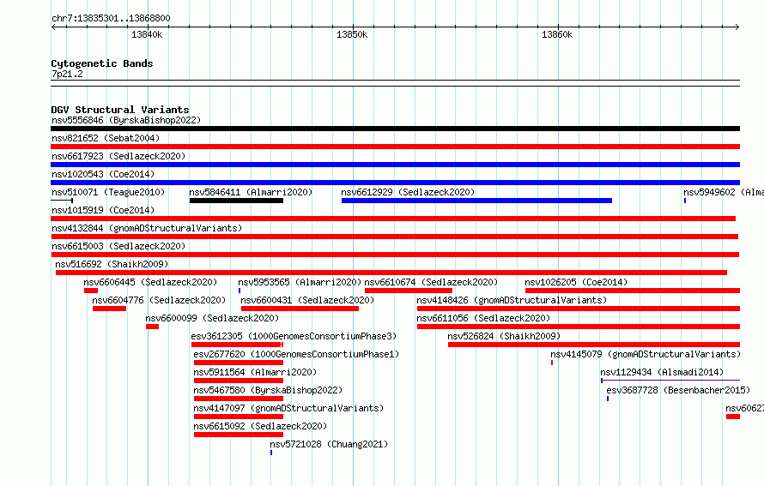Image resolution: width=764 pixels, height=486 pixels.
Task: Click the Cytogenetic Bands track title
Action: pyautogui.click(x=102, y=63)
